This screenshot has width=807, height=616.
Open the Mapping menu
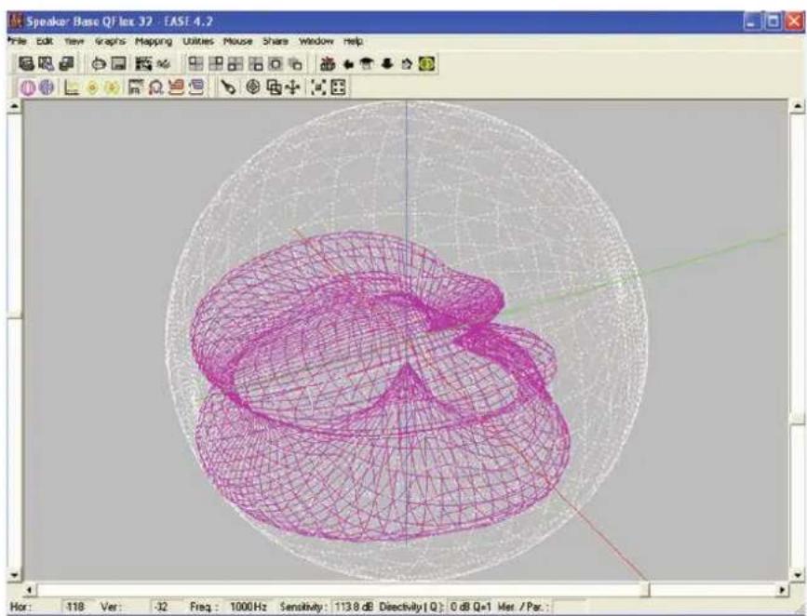point(154,41)
